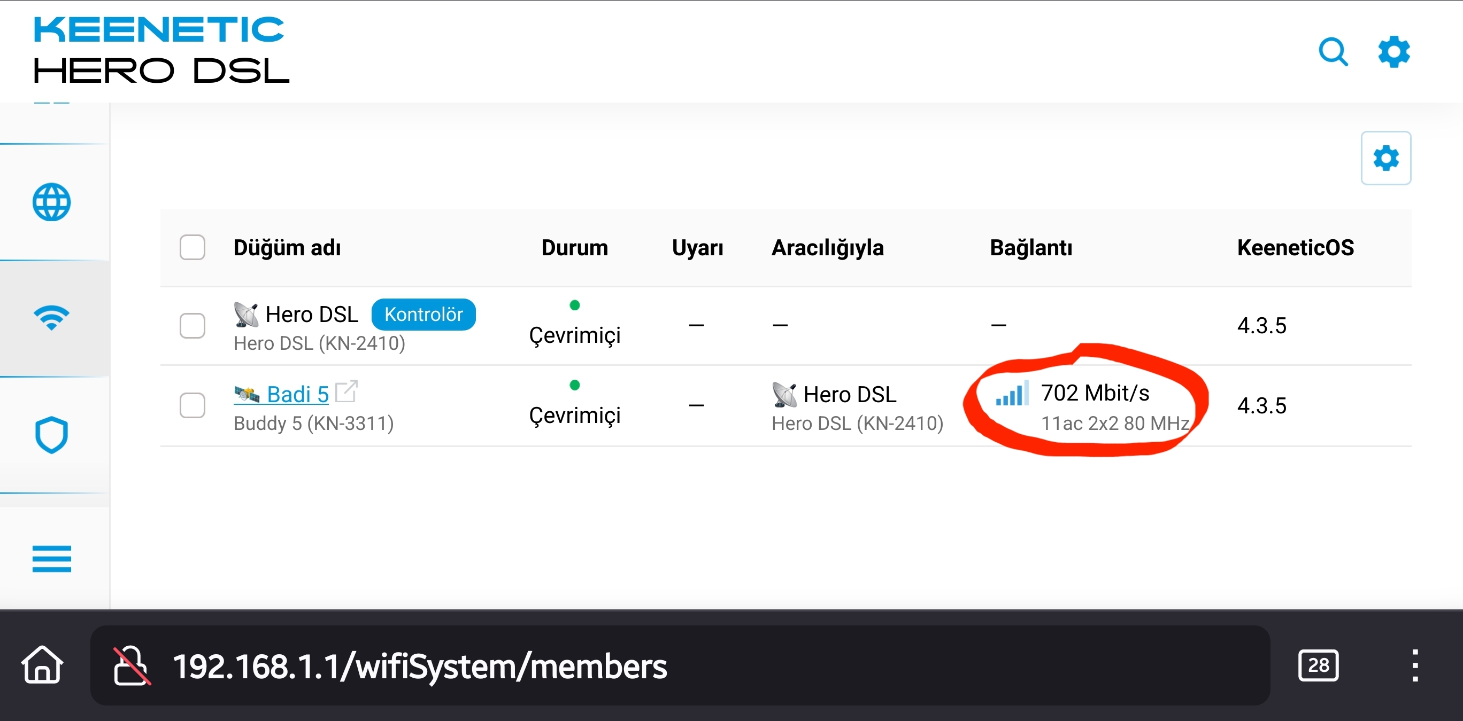Viewport: 1463px width, 721px height.
Task: Click the 702 Mbit/s connection value
Action: (x=1095, y=393)
